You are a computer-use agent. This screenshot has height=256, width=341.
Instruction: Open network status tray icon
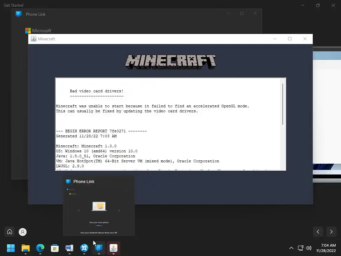(x=301, y=248)
